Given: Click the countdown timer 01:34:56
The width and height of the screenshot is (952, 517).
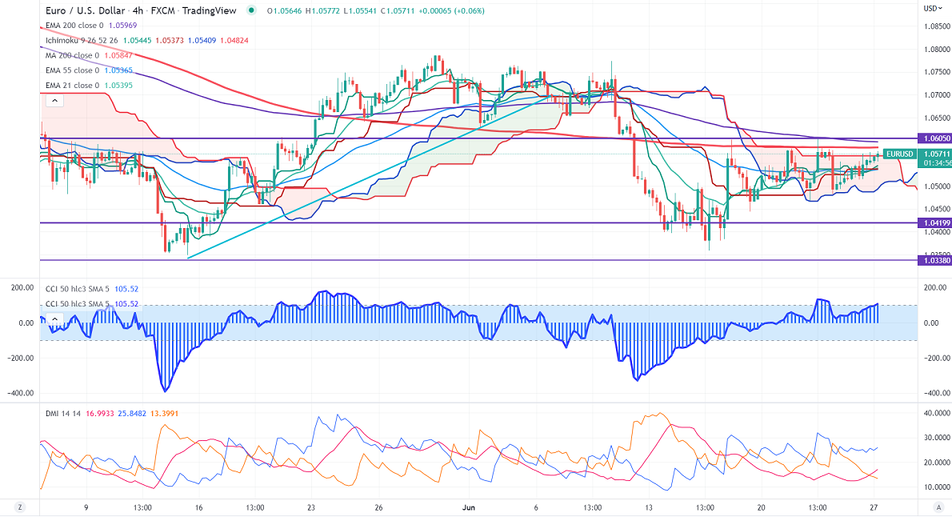Looking at the screenshot, I should 937,163.
